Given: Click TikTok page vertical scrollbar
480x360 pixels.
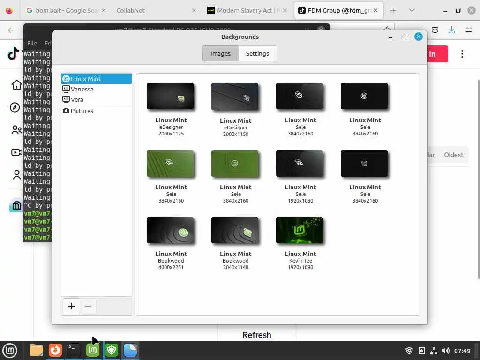Looking at the screenshot, I should click(479, 179).
